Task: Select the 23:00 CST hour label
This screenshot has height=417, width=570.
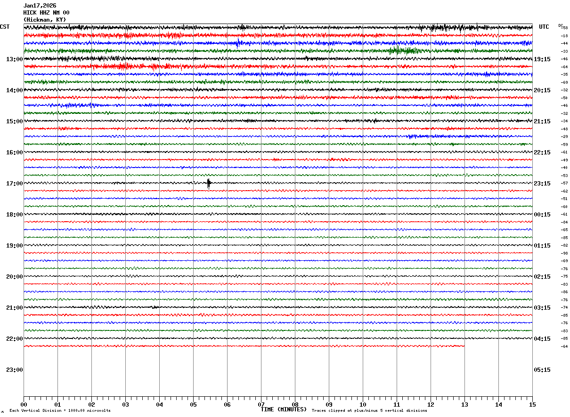Action: [x=14, y=370]
